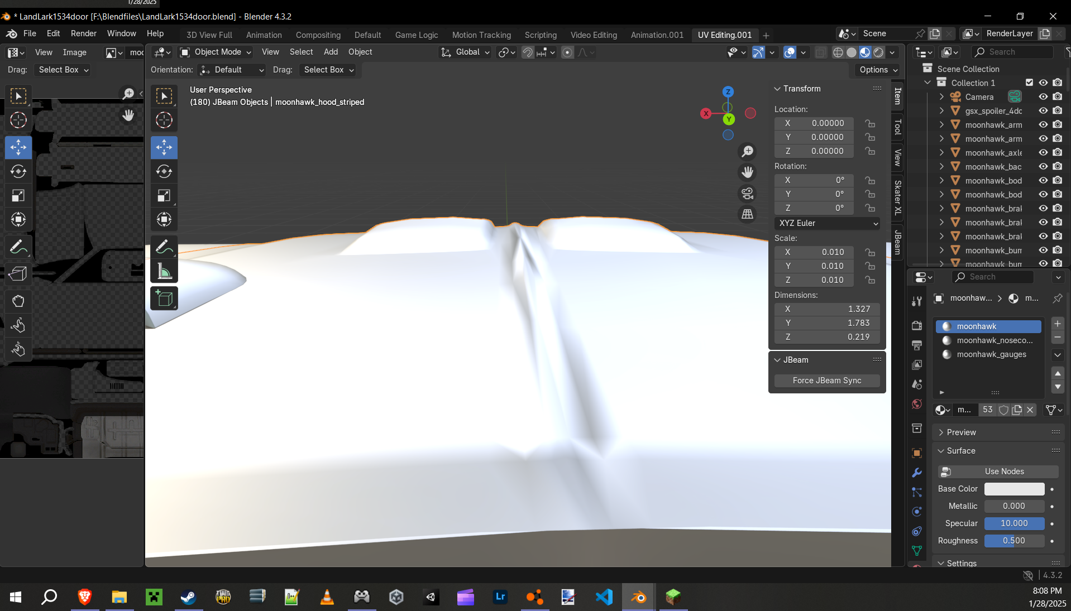
Task: Select the Pinch tool in UV editor
Action: [18, 349]
